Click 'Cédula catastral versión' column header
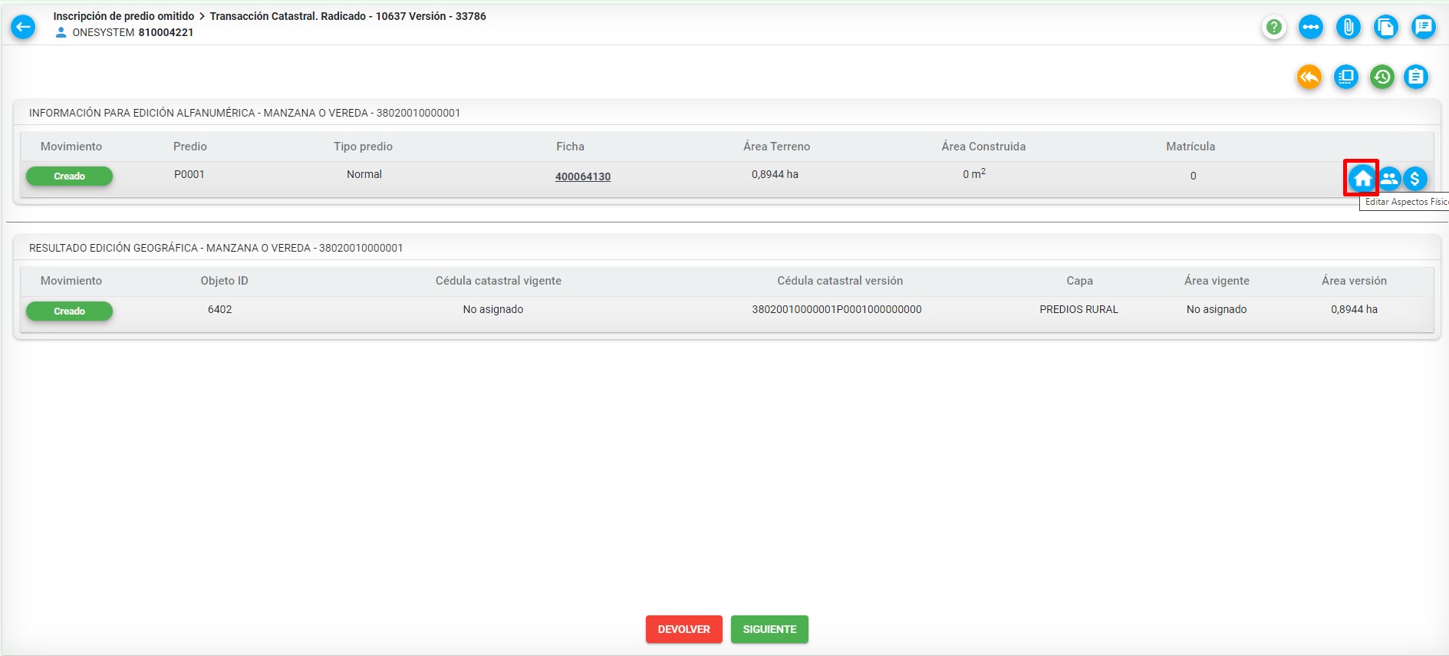This screenshot has height=656, width=1449. [840, 281]
